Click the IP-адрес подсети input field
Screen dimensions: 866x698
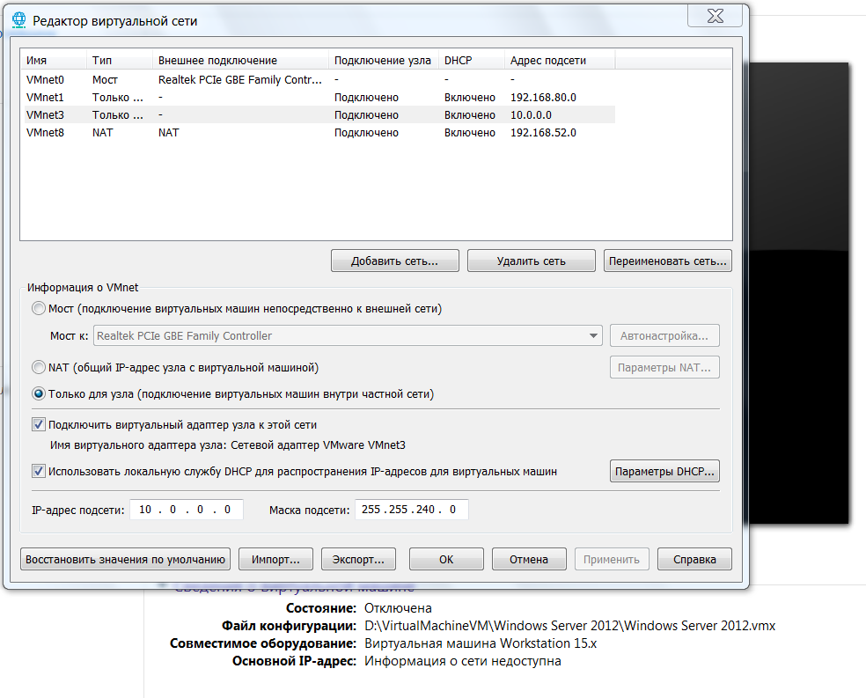[186, 510]
